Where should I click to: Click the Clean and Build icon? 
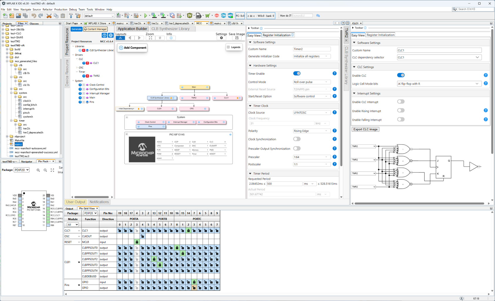click(78, 16)
